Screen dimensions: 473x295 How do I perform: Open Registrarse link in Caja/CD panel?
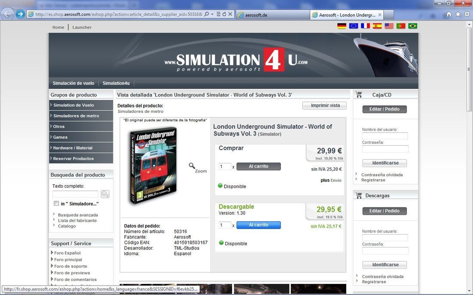[373, 180]
